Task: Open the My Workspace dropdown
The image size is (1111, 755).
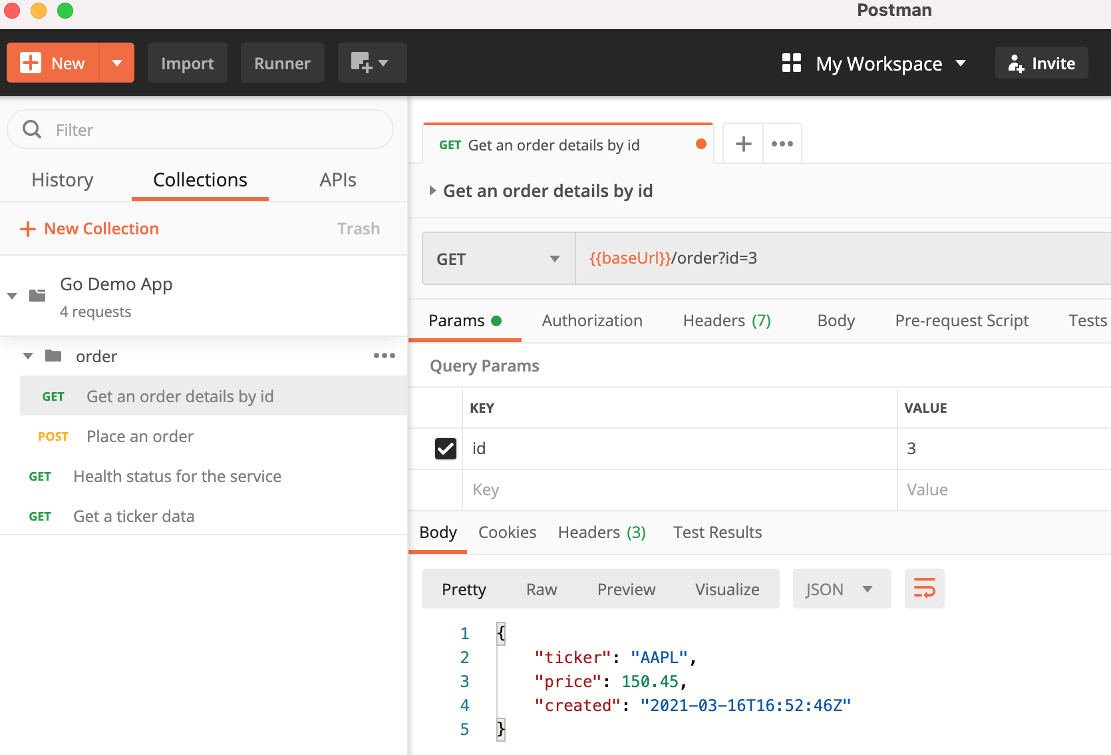Action: click(890, 63)
